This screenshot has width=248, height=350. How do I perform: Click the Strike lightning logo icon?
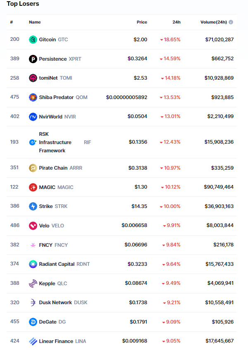(33, 206)
